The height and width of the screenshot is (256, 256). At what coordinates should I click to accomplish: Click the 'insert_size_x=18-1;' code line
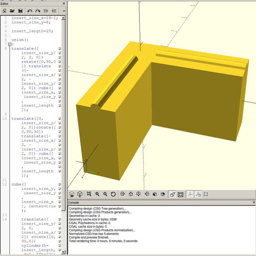[35, 18]
